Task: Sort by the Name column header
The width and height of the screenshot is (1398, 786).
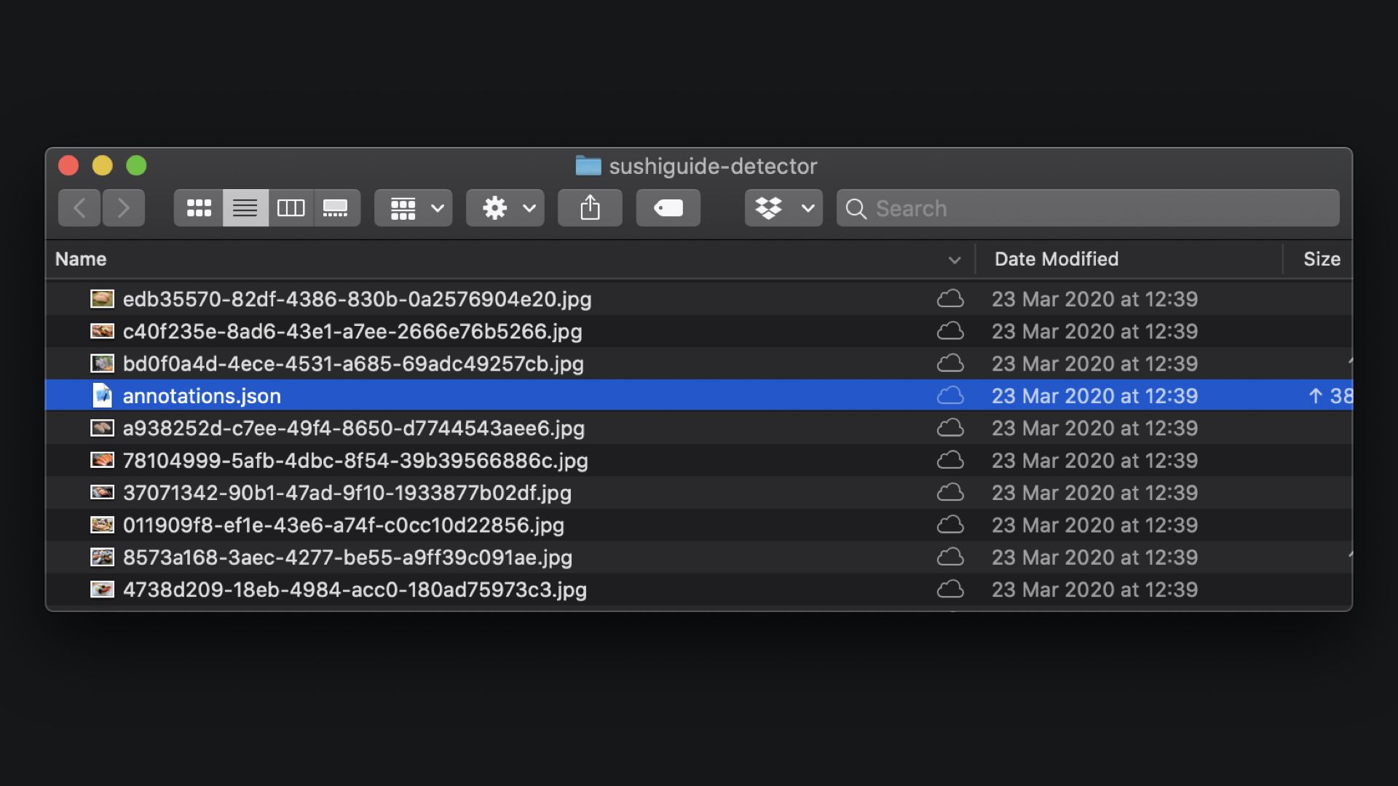Action: pos(81,259)
